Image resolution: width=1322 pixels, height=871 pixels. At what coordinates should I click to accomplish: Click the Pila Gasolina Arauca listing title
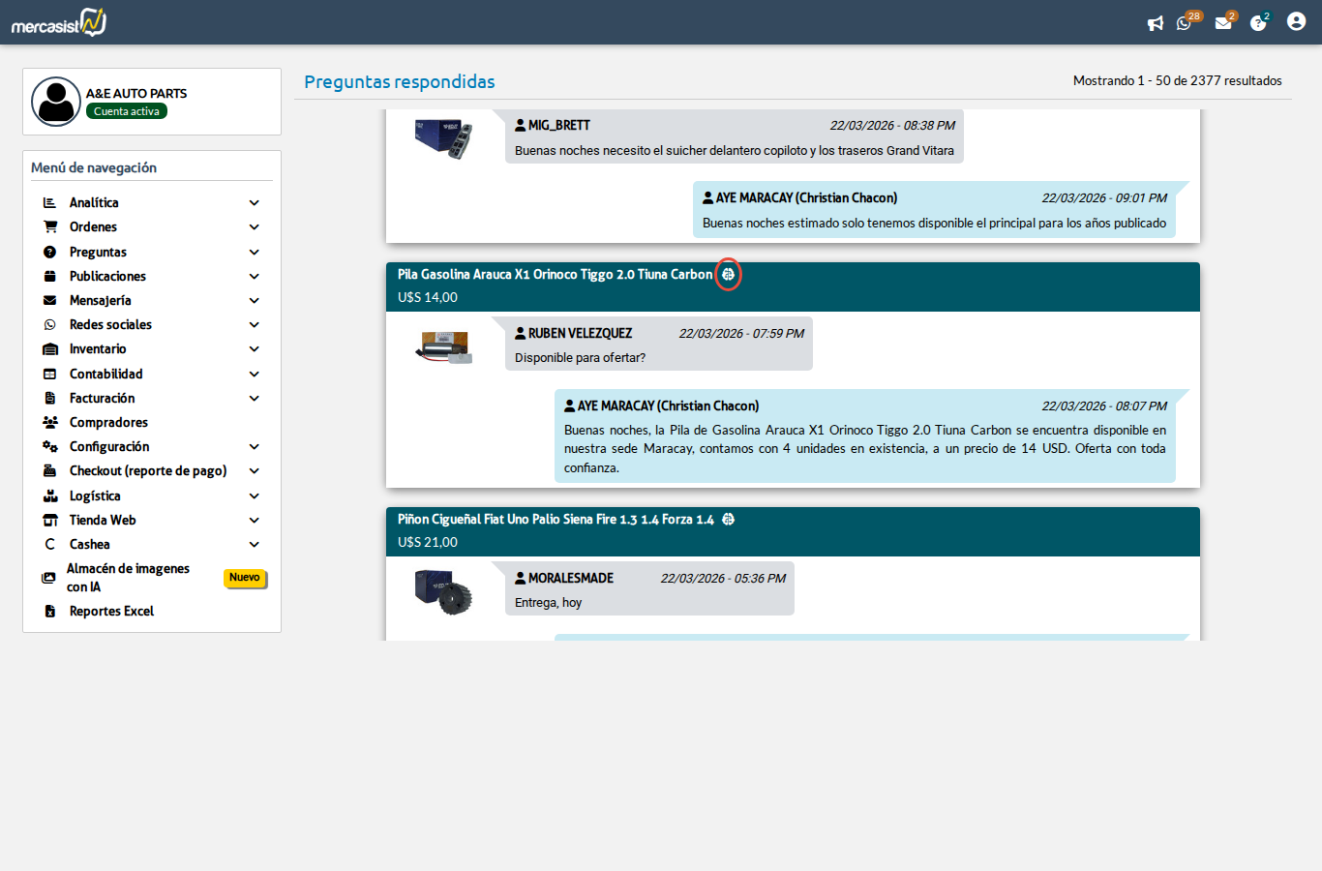click(555, 275)
